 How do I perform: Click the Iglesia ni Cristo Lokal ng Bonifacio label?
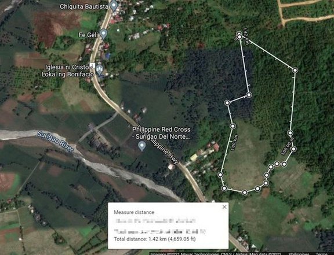pos(67,71)
